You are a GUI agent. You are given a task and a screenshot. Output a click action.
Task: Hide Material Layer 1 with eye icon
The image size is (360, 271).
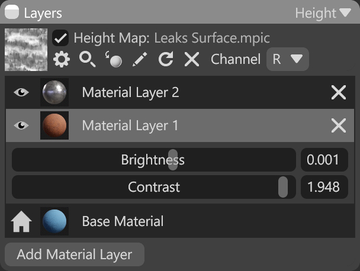point(21,125)
